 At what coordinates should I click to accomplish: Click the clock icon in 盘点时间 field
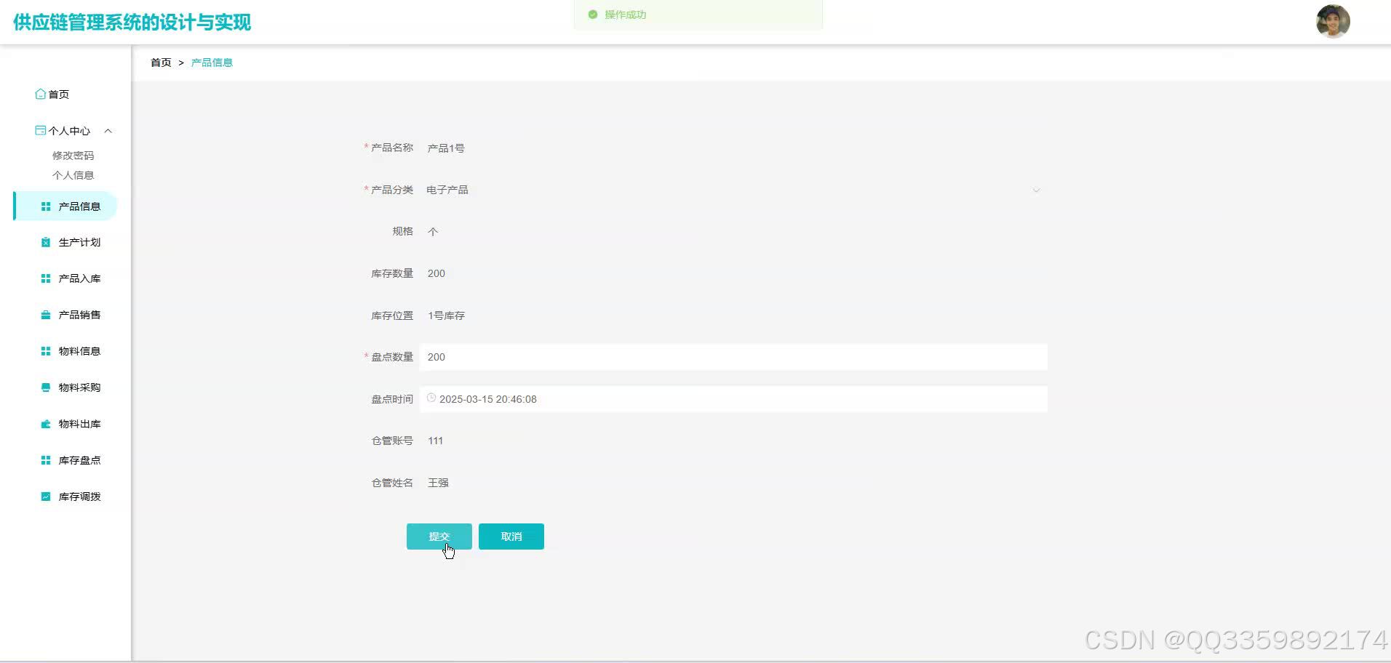pyautogui.click(x=431, y=398)
